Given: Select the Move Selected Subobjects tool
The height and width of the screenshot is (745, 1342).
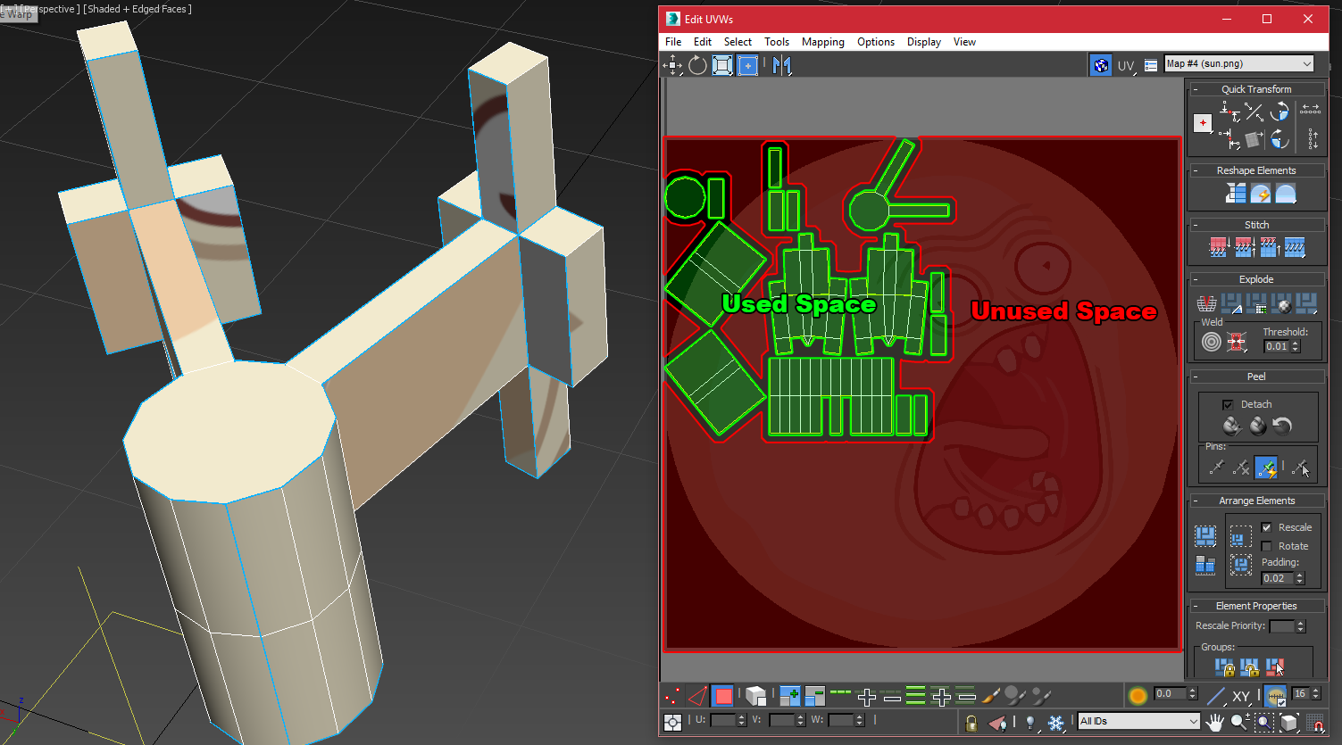Looking at the screenshot, I should click(x=673, y=65).
